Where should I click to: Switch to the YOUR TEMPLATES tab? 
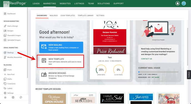[x=68, y=16]
